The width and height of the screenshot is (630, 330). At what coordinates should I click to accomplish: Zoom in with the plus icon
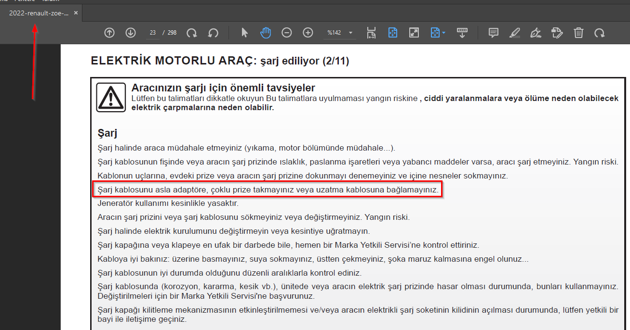(308, 33)
